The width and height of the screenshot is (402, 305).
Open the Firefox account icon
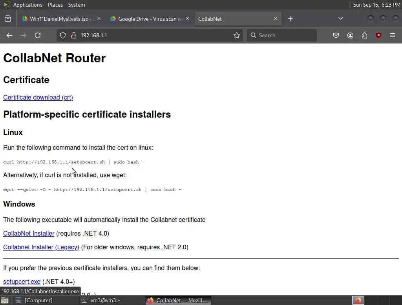tap(350, 35)
